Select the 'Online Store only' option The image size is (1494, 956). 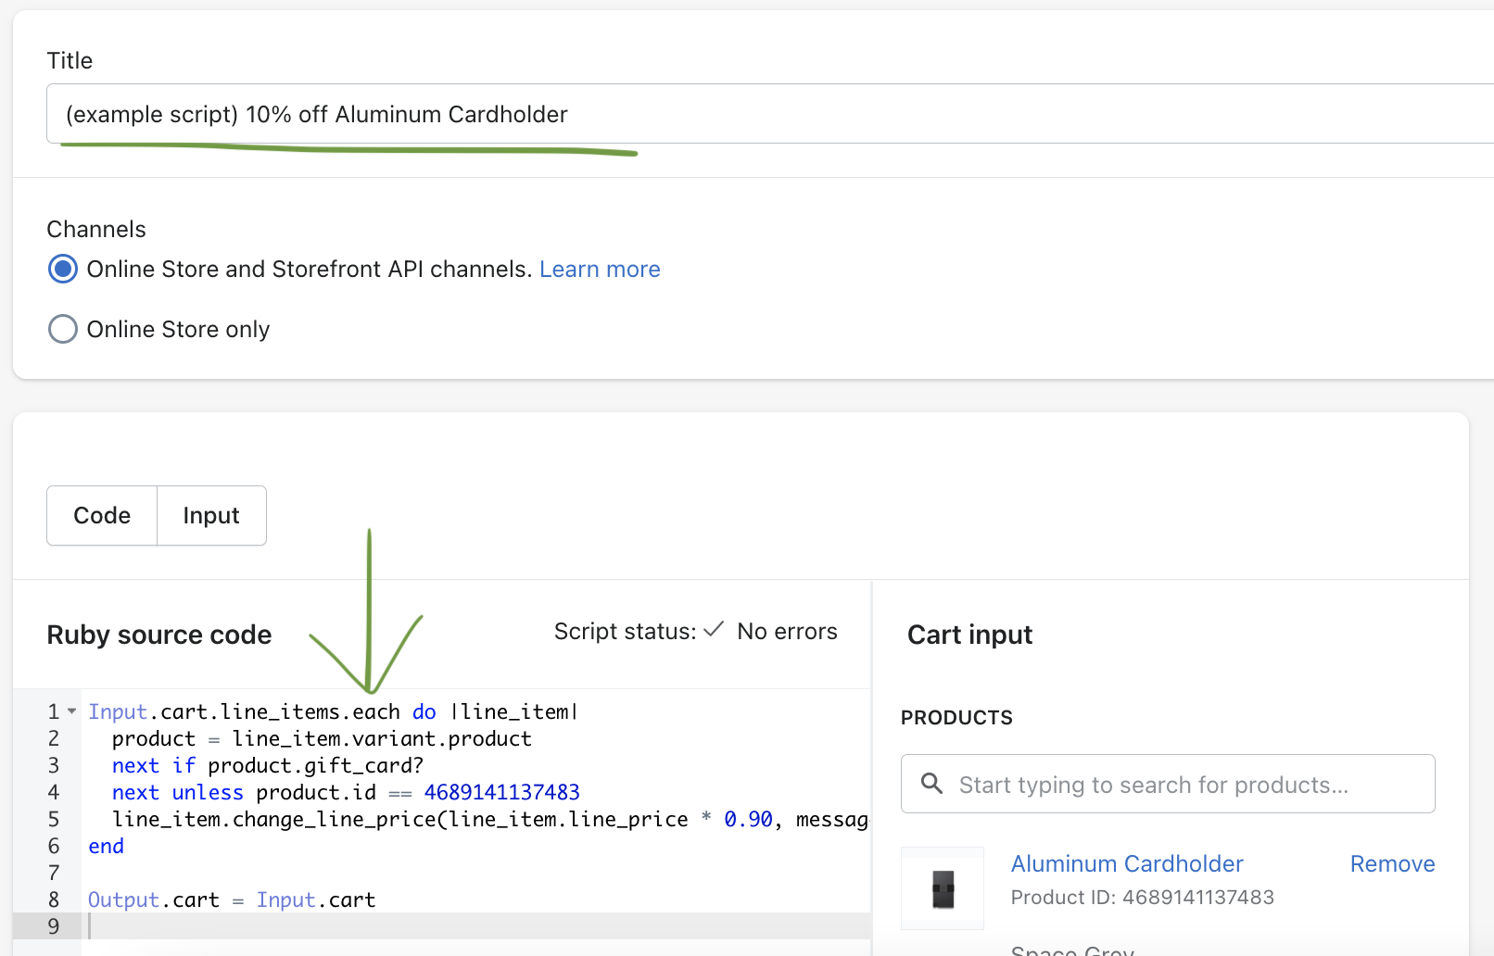(x=62, y=329)
